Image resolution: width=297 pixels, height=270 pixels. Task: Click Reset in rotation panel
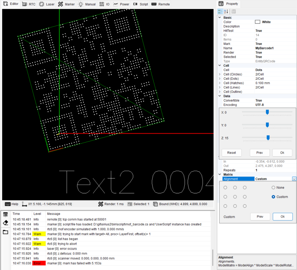[x=231, y=152]
